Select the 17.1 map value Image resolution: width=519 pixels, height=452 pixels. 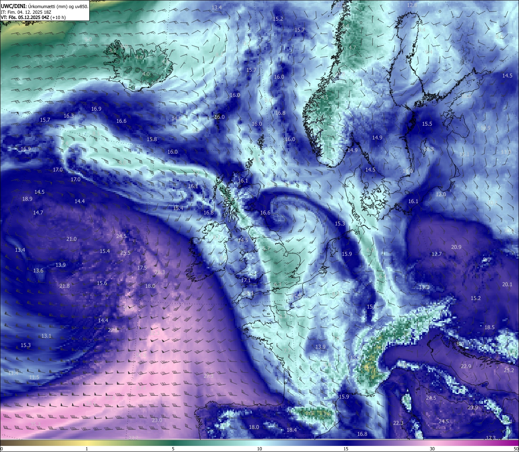click(246, 280)
